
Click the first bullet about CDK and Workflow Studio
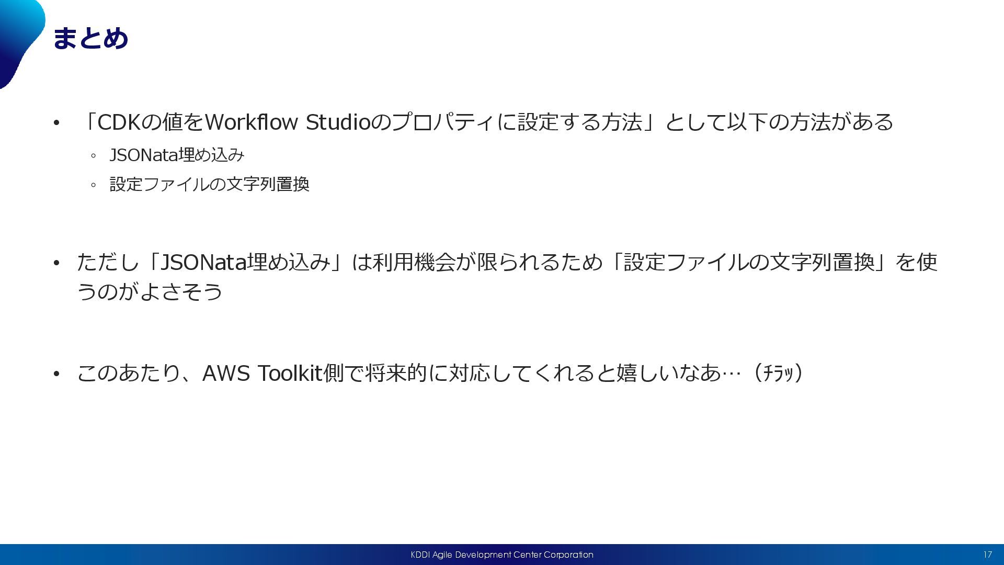[x=486, y=122]
